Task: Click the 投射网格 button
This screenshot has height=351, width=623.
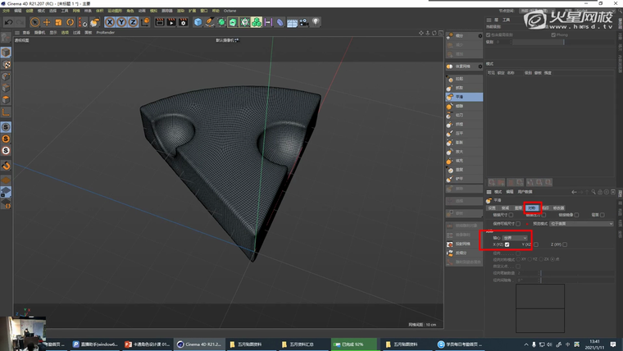Action: tap(464, 244)
